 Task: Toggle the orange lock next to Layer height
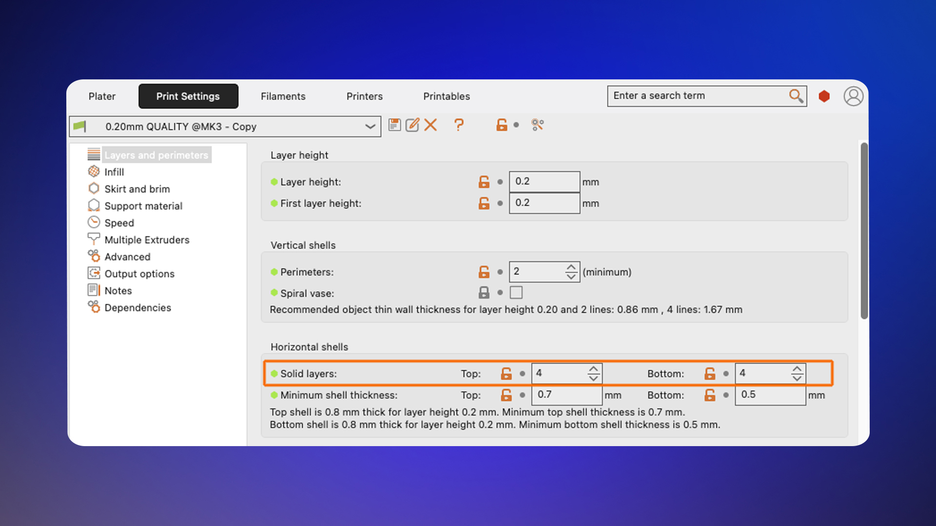484,182
